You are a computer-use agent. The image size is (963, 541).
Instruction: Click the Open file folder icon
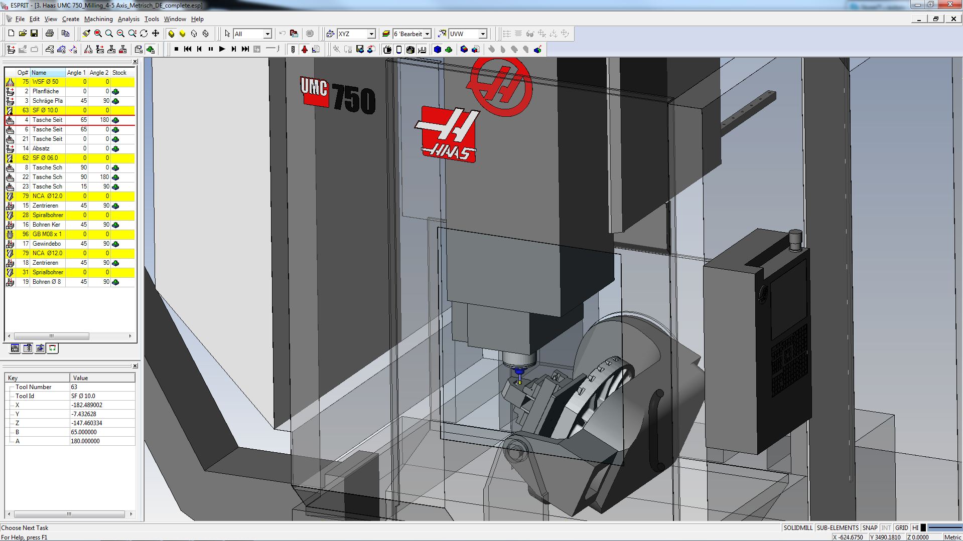pyautogui.click(x=23, y=34)
